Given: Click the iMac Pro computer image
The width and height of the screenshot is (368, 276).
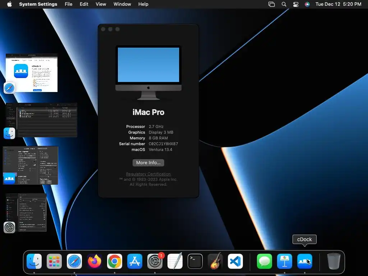Looking at the screenshot, I should [x=148, y=73].
